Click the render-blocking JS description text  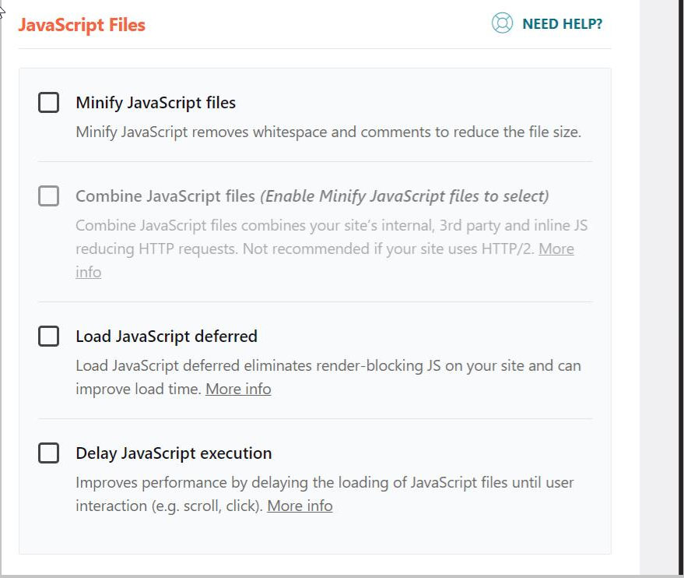328,365
